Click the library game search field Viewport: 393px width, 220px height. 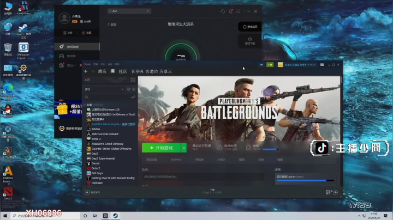click(x=108, y=97)
